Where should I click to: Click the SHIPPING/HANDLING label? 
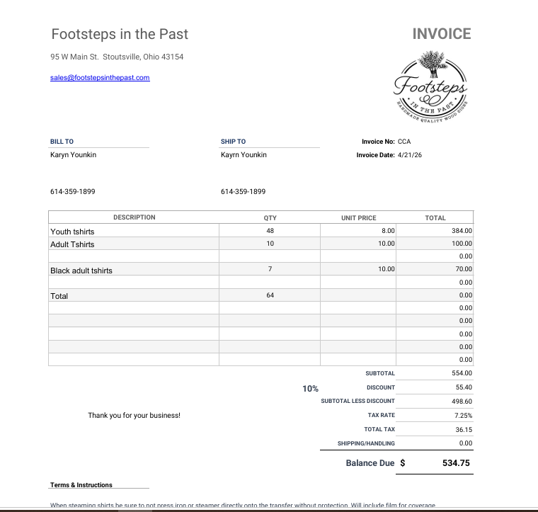click(x=366, y=443)
